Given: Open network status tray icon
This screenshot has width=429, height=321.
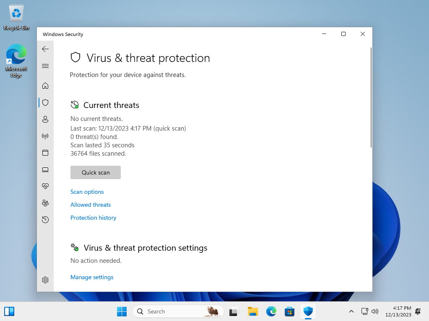Looking at the screenshot, I should click(365, 311).
